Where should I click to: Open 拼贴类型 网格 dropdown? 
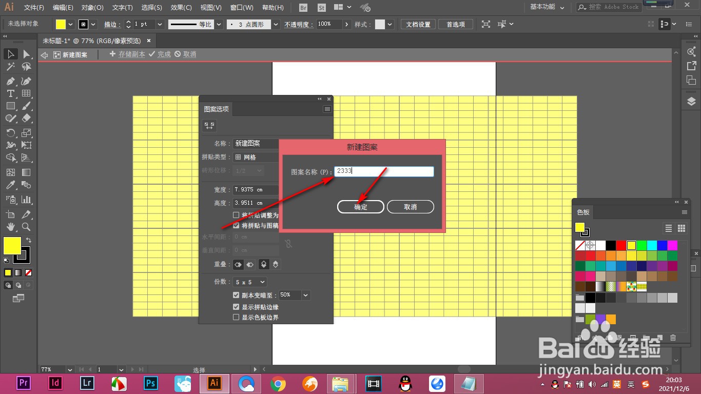pyautogui.click(x=256, y=157)
